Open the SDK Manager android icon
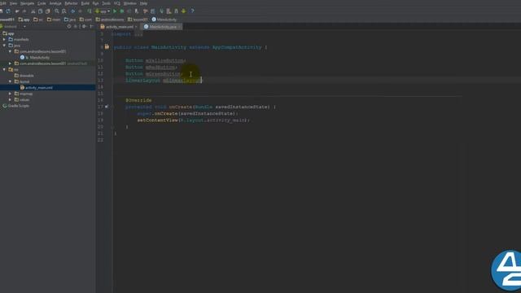Image resolution: width=521 pixels, height=293 pixels. tap(176, 11)
